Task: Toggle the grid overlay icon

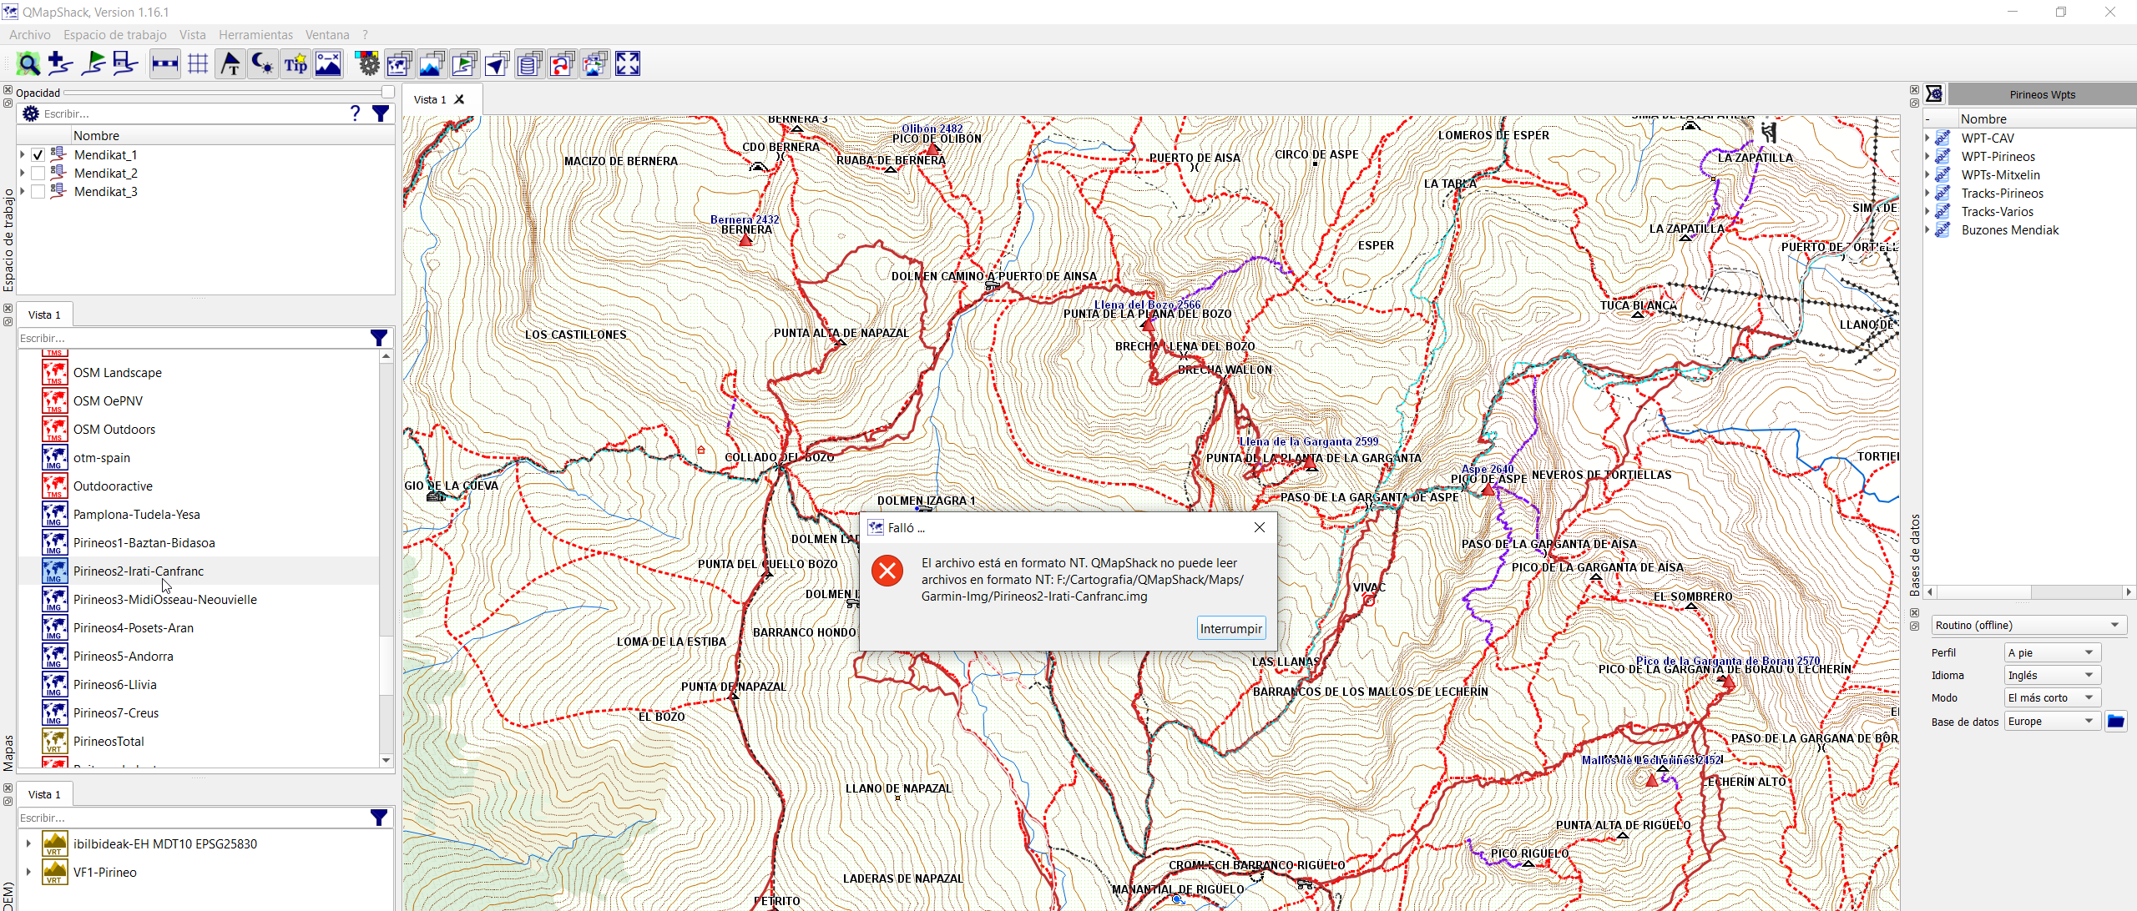Action: (198, 64)
